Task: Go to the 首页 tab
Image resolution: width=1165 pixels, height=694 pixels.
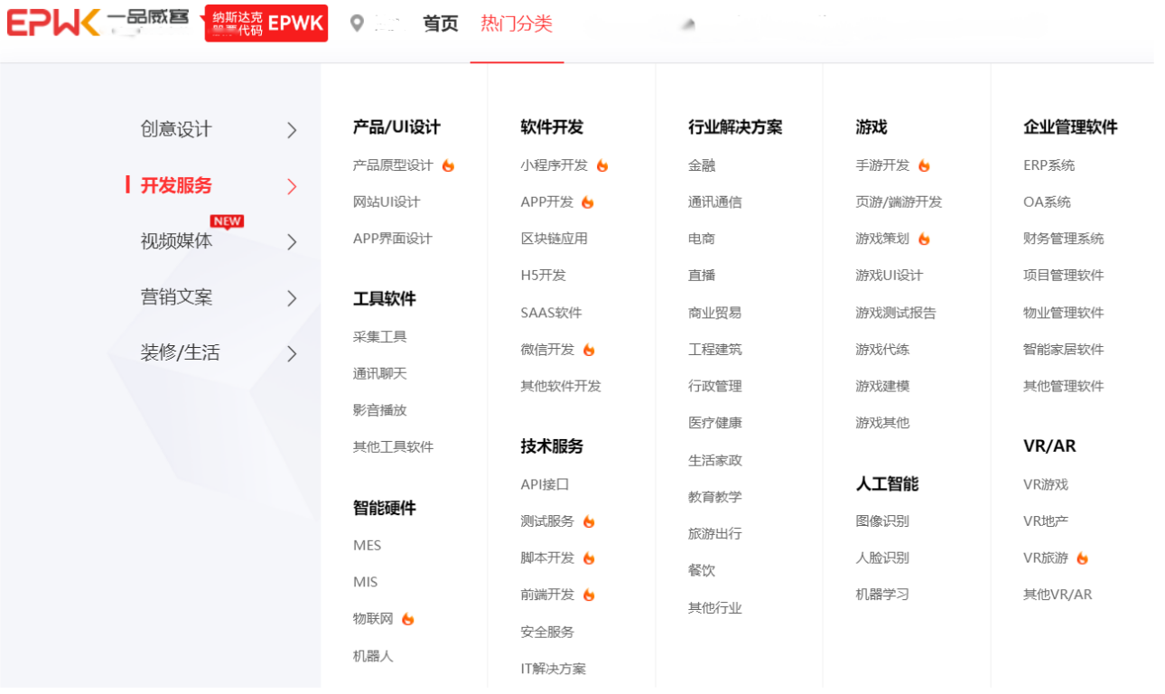Action: click(x=441, y=23)
